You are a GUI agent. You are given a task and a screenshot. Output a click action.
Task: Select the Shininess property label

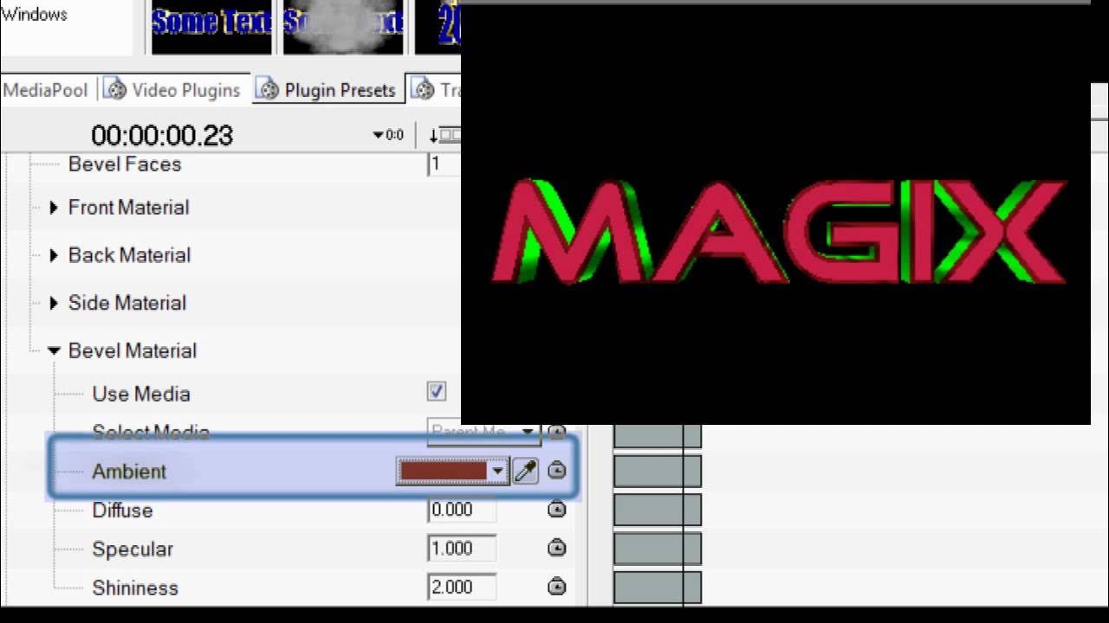(135, 588)
